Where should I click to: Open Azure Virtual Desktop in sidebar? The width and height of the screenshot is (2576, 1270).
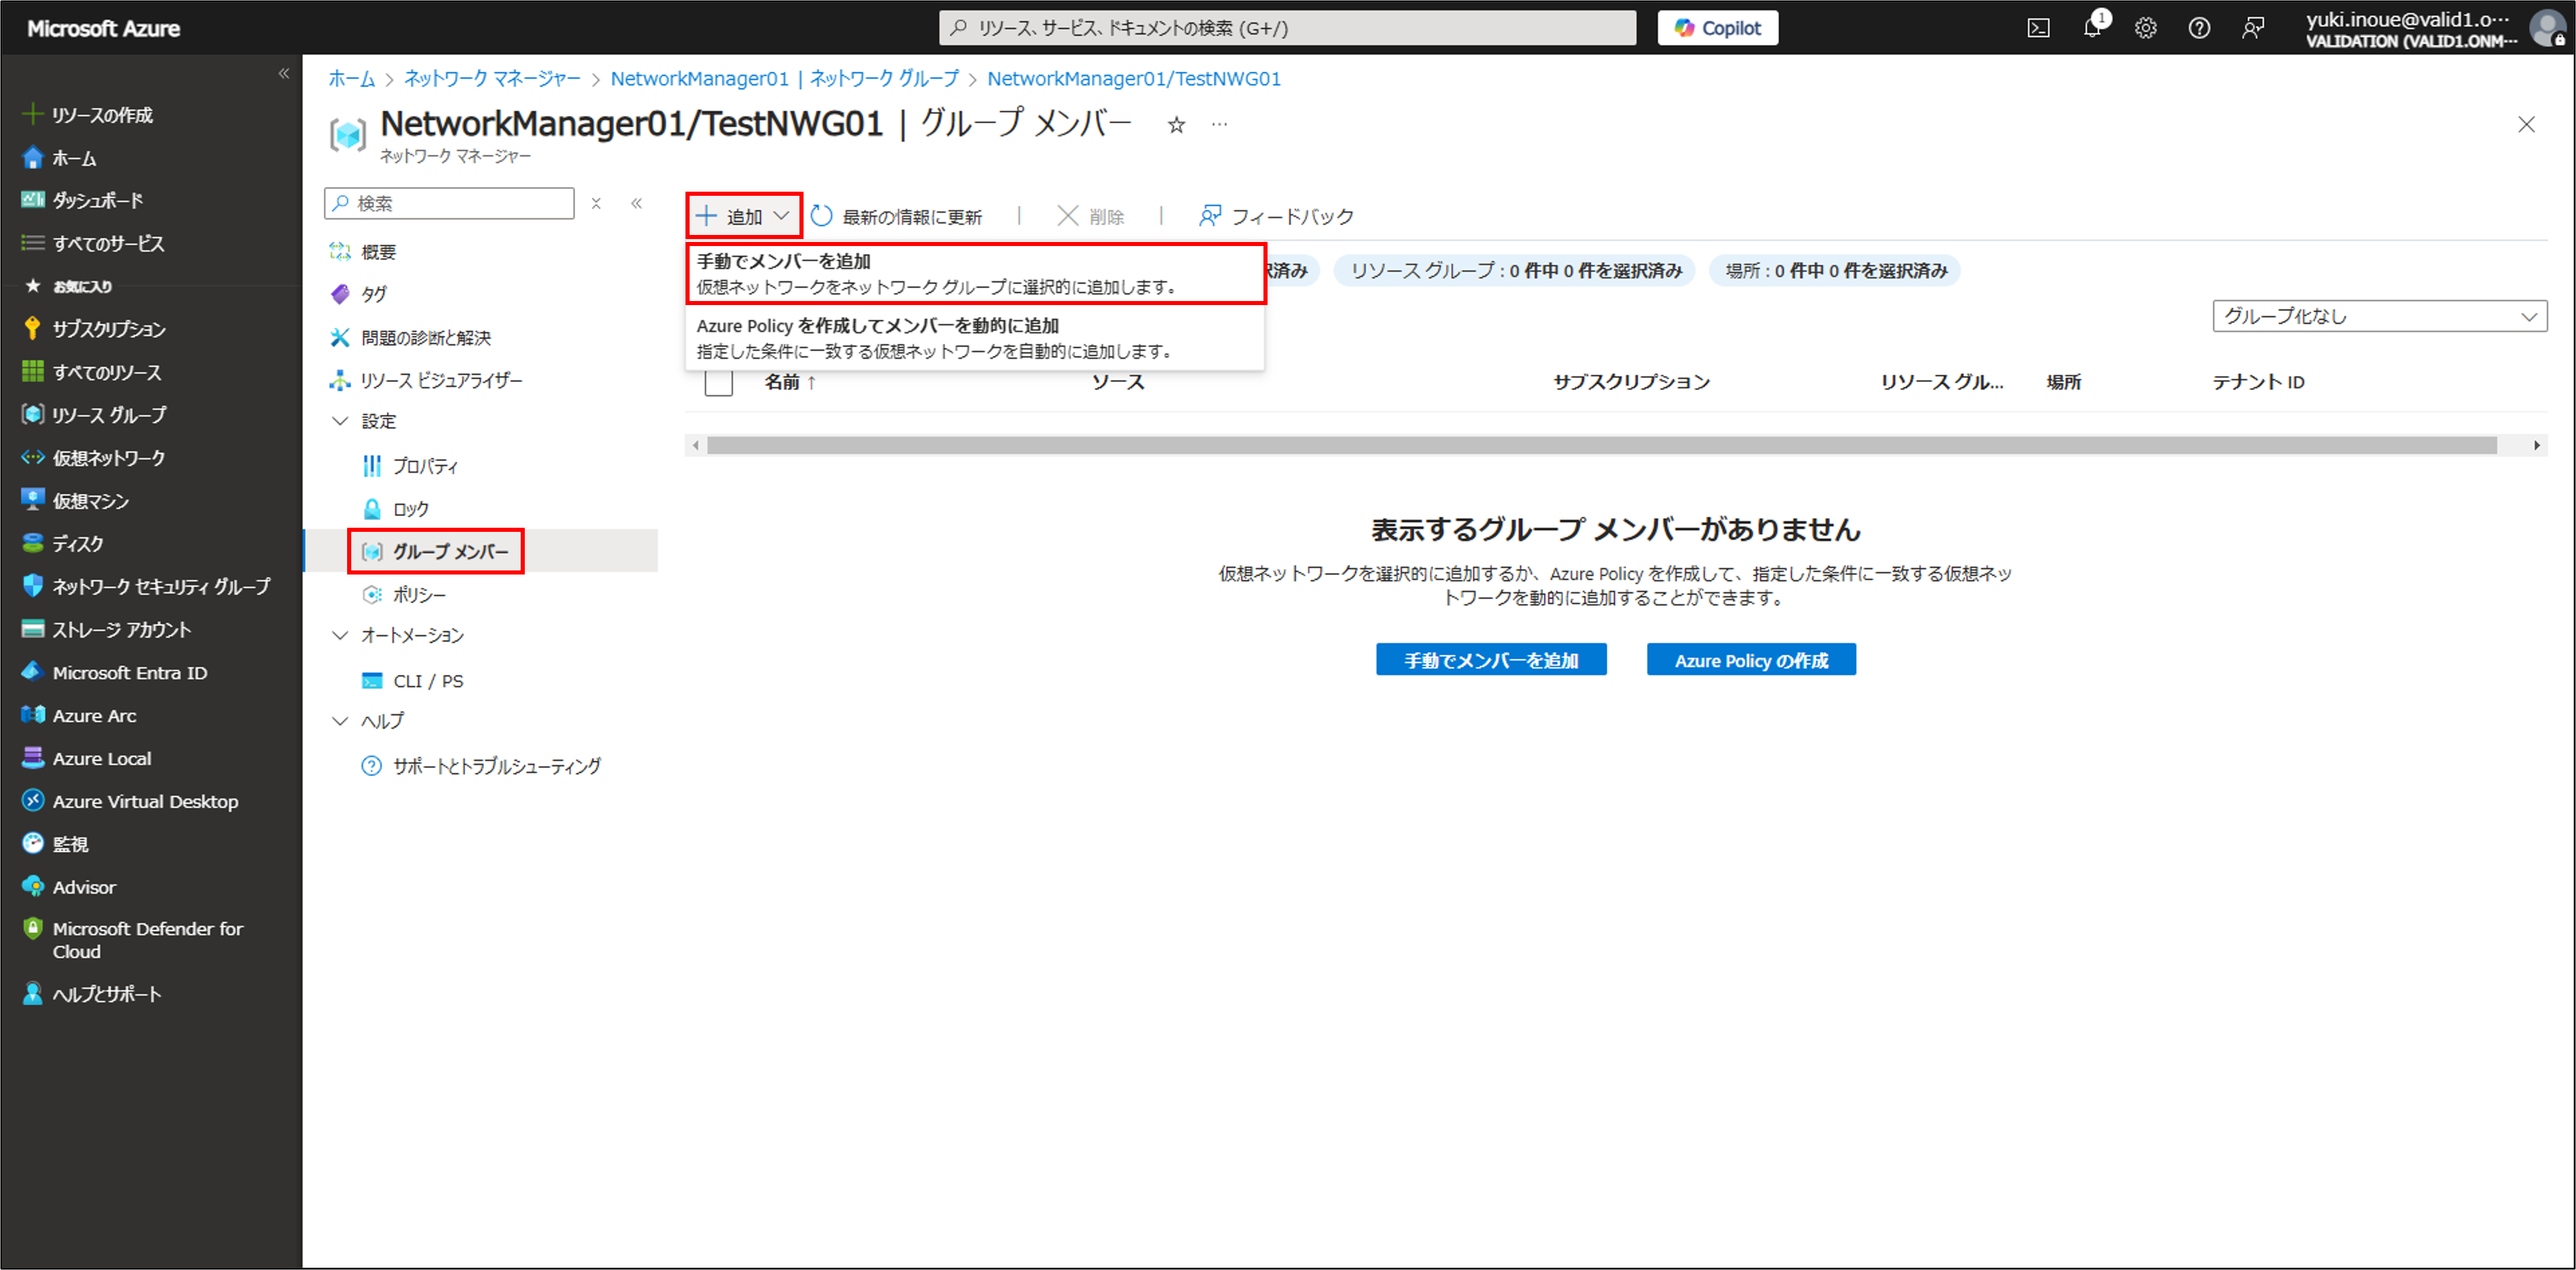(x=130, y=801)
